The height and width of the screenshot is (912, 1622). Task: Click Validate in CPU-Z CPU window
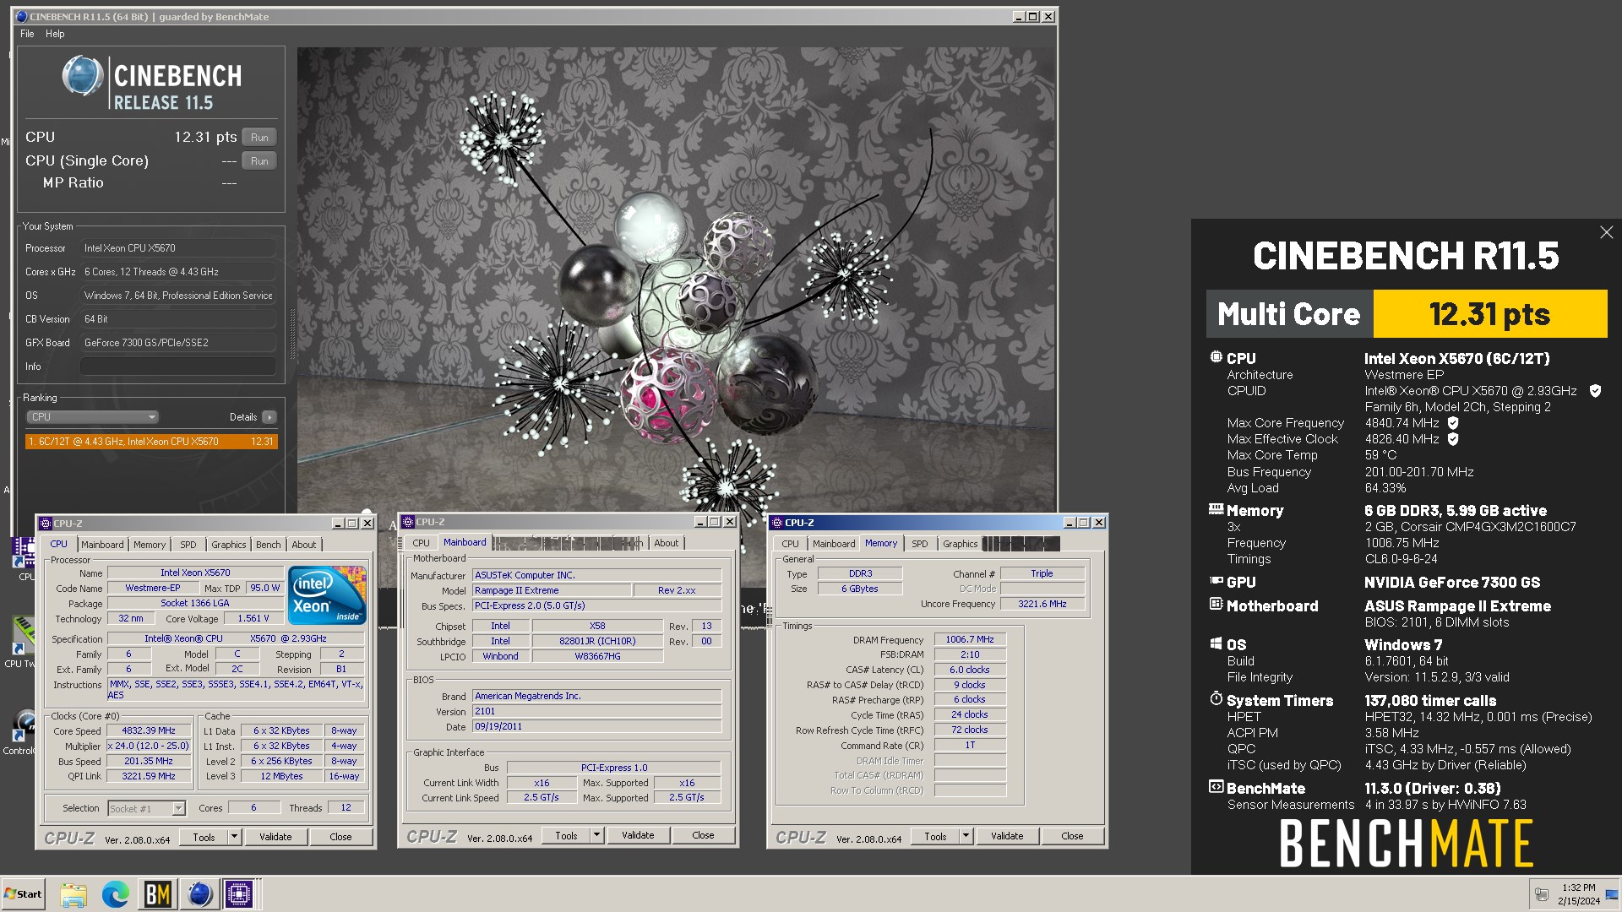coord(275,837)
